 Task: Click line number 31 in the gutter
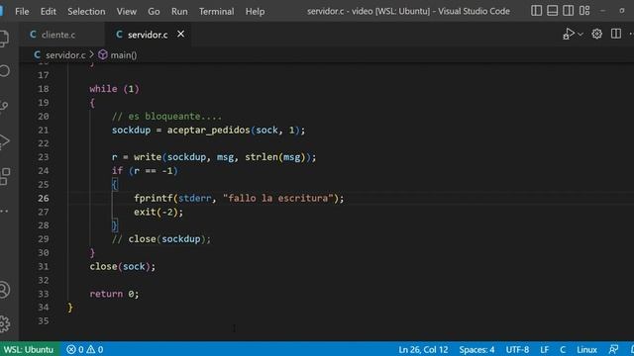(44, 266)
